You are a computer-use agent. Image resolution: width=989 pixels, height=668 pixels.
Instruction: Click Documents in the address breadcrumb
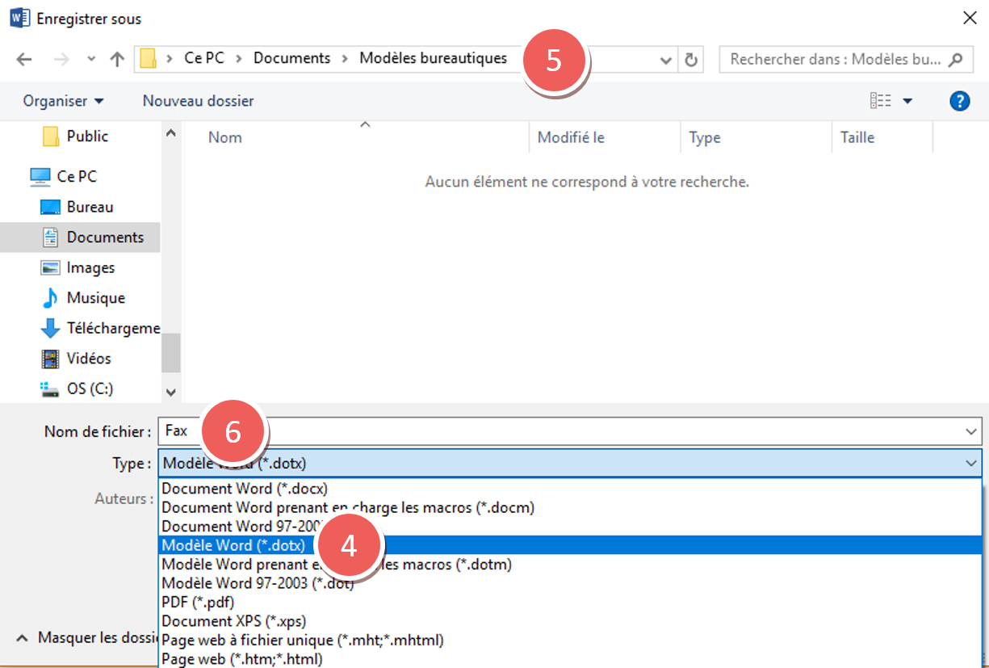291,58
